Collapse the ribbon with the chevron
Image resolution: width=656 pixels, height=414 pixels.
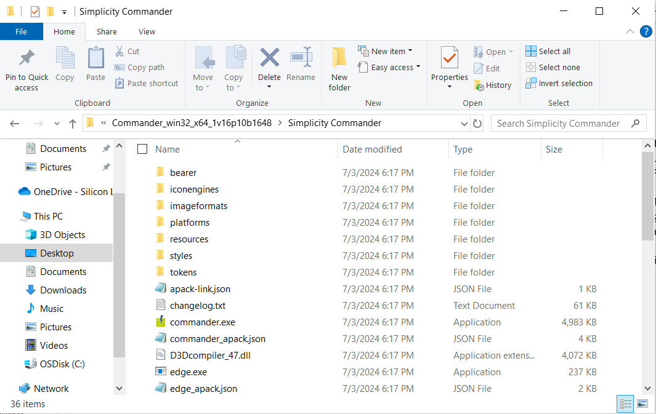tap(630, 31)
